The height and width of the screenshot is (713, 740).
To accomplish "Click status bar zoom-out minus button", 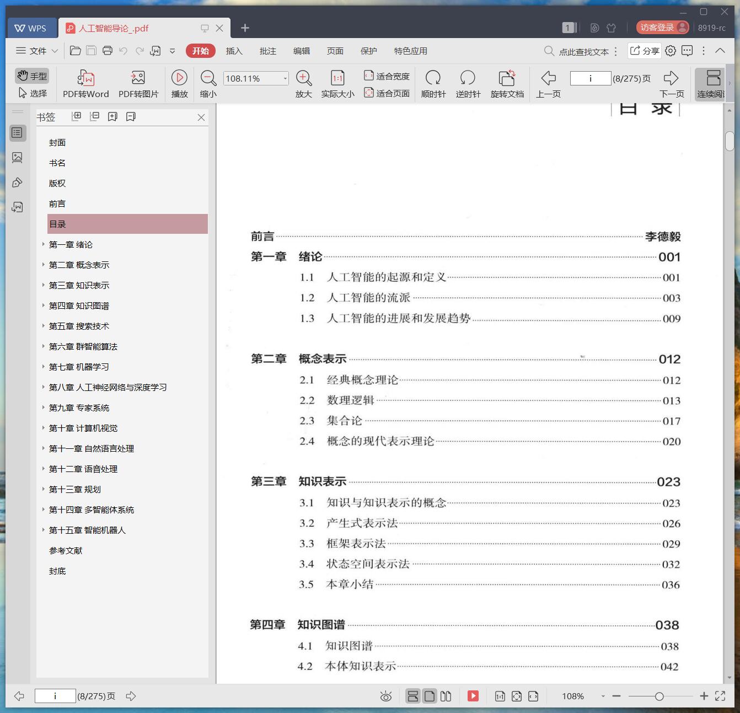I will click(616, 696).
